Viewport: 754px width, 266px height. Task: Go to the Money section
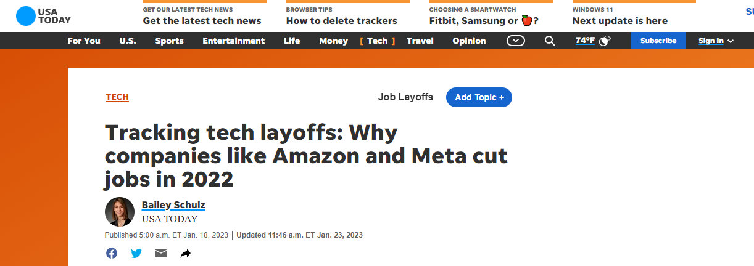click(333, 41)
